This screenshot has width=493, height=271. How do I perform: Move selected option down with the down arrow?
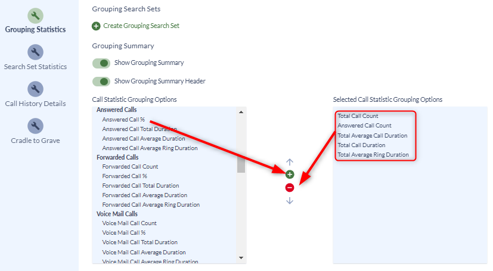tap(290, 201)
